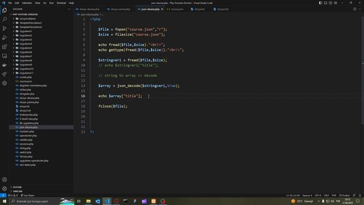This screenshot has width=364, height=205.
Task: Click weather widget on taskbar
Action: 302,201
